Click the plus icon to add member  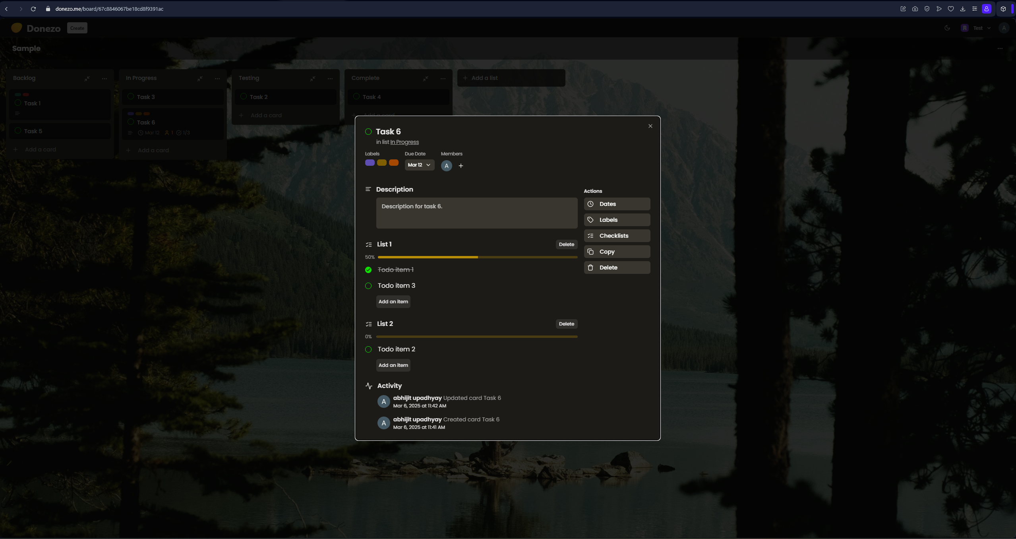[461, 166]
